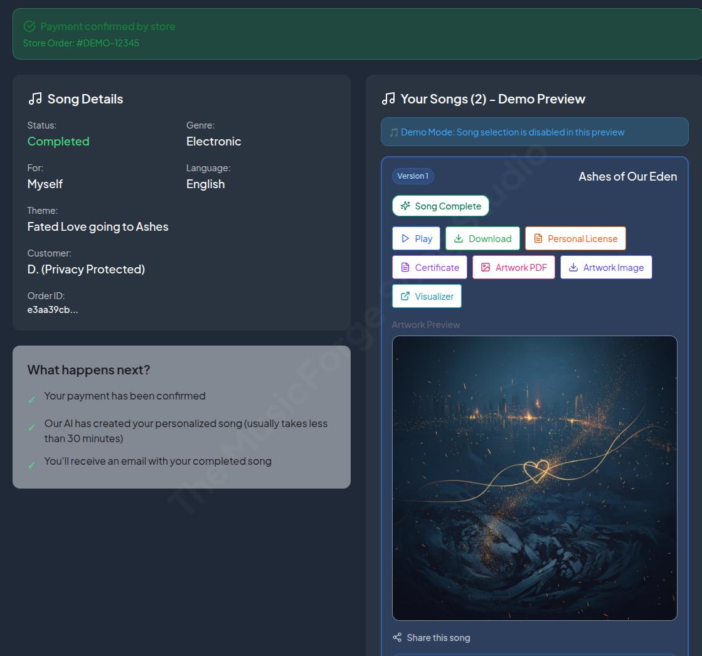Click the Share this song link
This screenshot has height=656, width=702.
(438, 638)
